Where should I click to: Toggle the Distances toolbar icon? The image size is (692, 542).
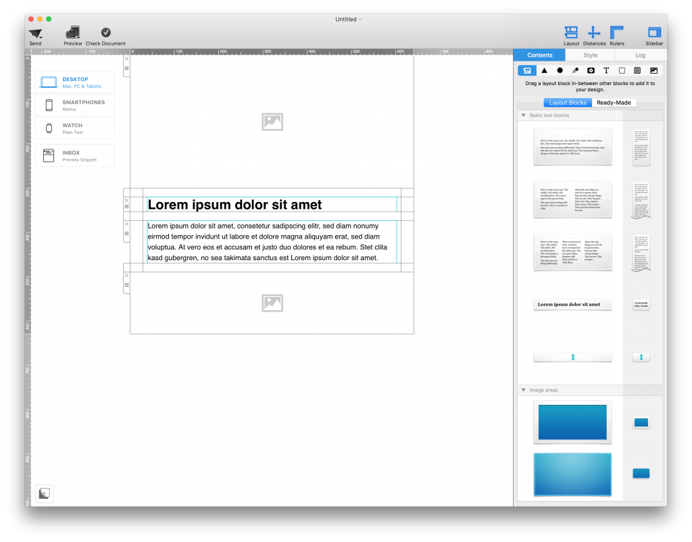click(594, 32)
